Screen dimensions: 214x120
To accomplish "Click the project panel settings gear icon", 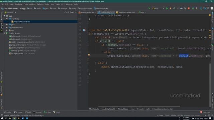I will pos(72,13).
